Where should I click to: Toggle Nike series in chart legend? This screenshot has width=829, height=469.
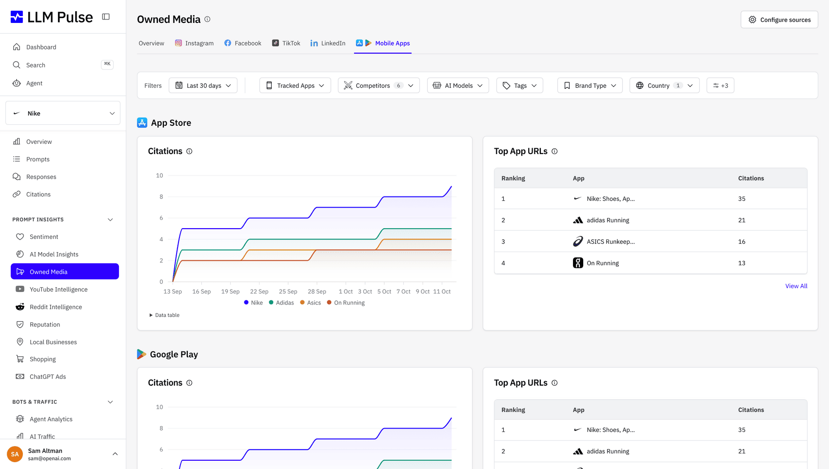pyautogui.click(x=253, y=303)
